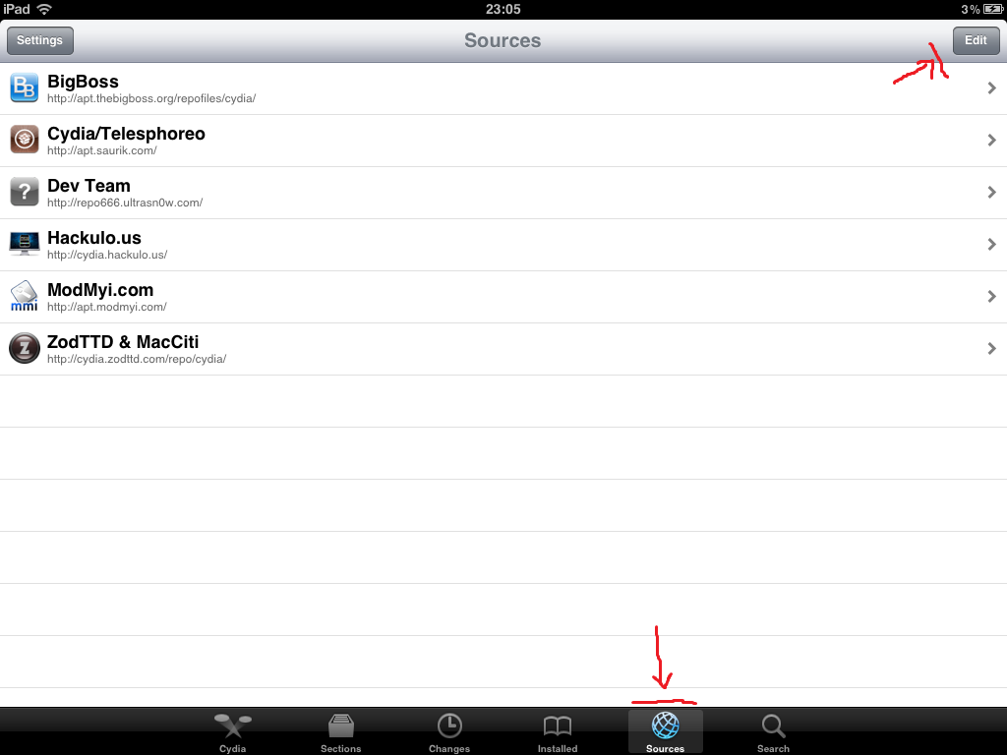Open the Changes tab
1007x755 pixels.
click(448, 732)
